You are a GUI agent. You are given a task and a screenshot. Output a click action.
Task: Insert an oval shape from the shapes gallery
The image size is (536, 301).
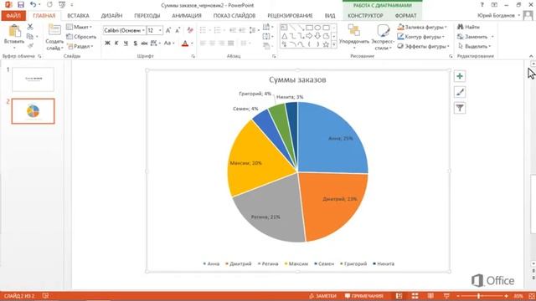coord(318,28)
